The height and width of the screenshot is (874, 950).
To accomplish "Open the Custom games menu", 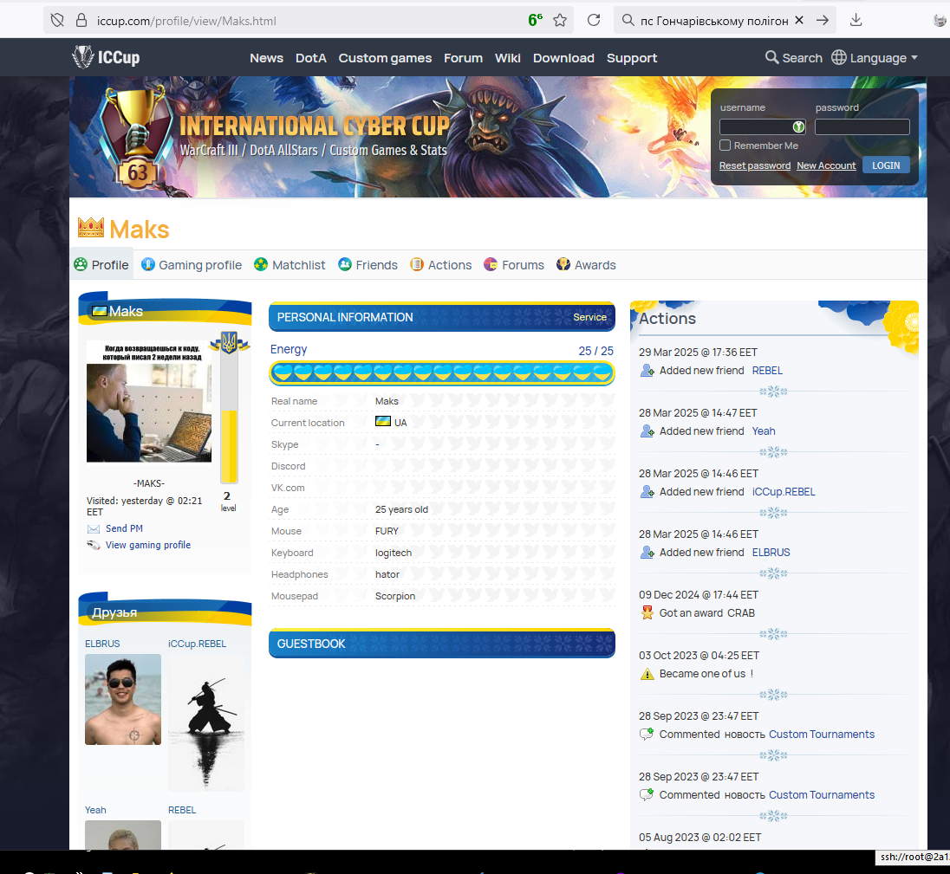I will [386, 58].
